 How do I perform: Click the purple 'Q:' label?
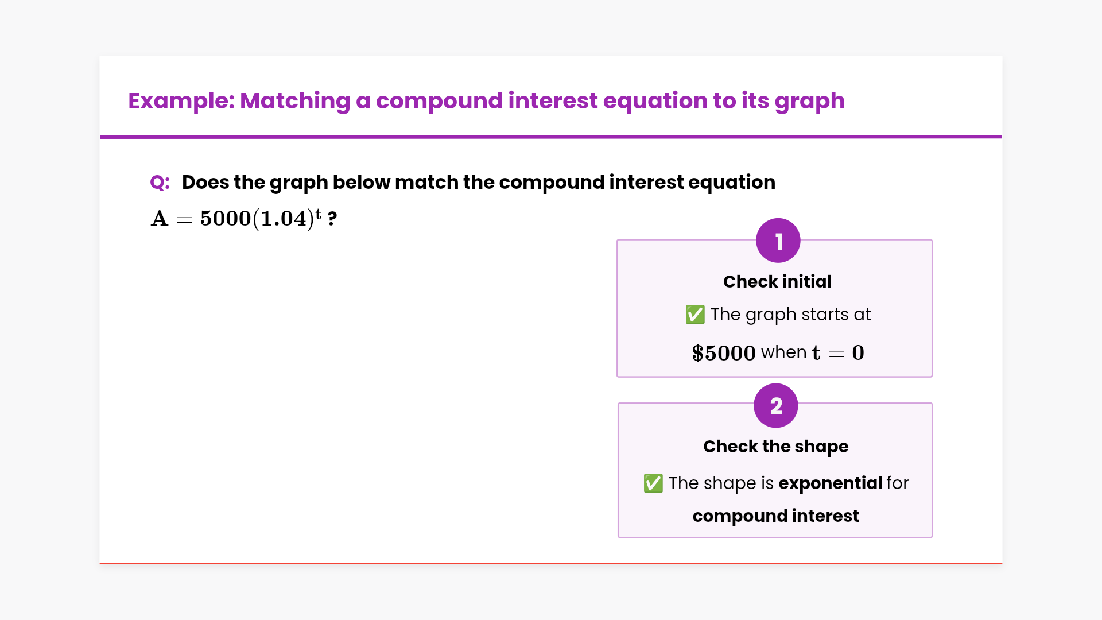tap(160, 183)
